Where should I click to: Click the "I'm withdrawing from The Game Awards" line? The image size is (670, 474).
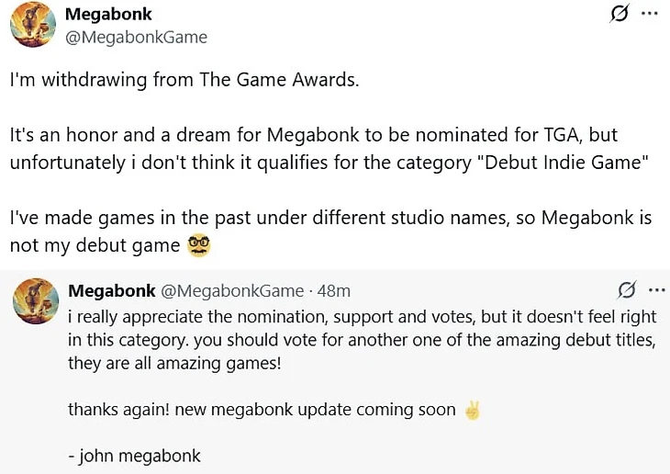(184, 80)
